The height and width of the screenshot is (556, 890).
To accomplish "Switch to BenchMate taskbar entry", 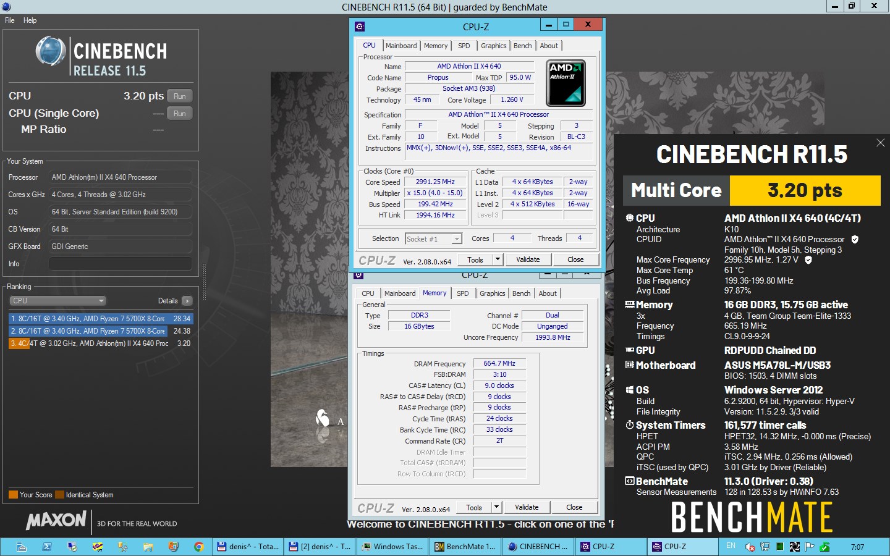I will point(465,547).
